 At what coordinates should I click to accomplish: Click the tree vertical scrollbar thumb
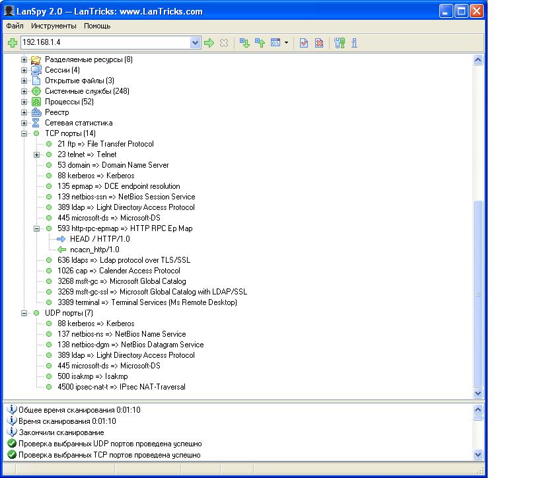pyautogui.click(x=478, y=294)
